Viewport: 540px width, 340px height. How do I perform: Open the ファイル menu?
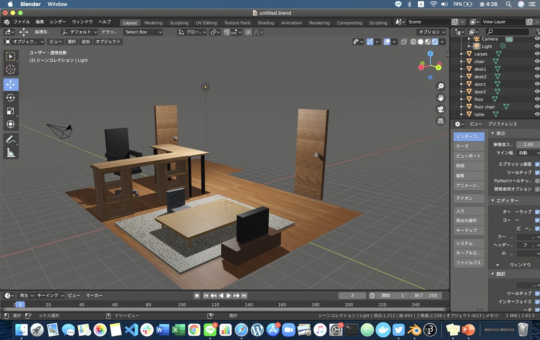point(22,22)
